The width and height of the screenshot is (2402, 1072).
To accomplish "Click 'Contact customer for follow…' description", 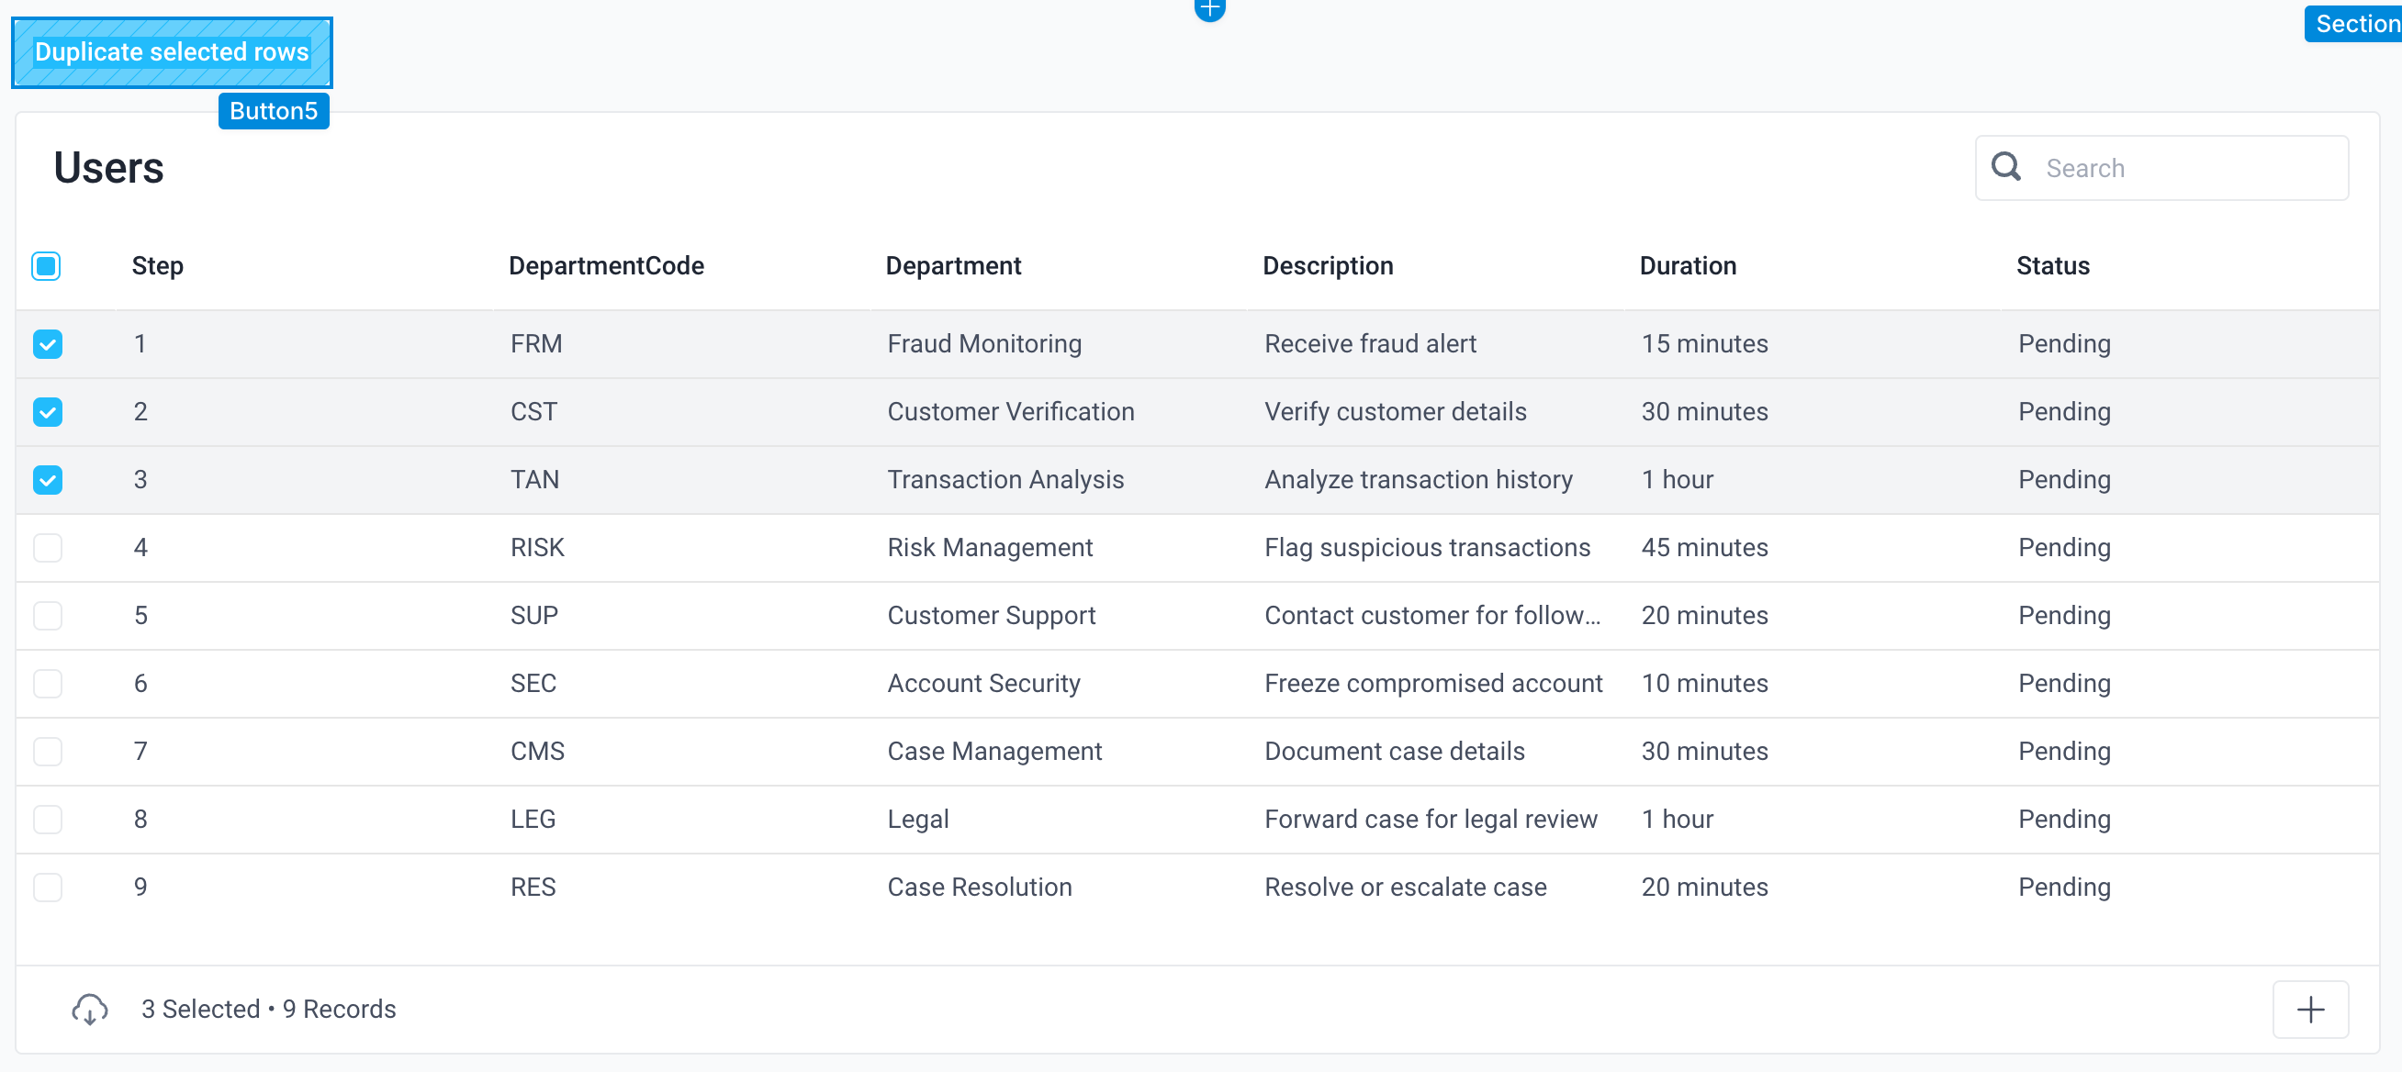I will click(x=1431, y=616).
